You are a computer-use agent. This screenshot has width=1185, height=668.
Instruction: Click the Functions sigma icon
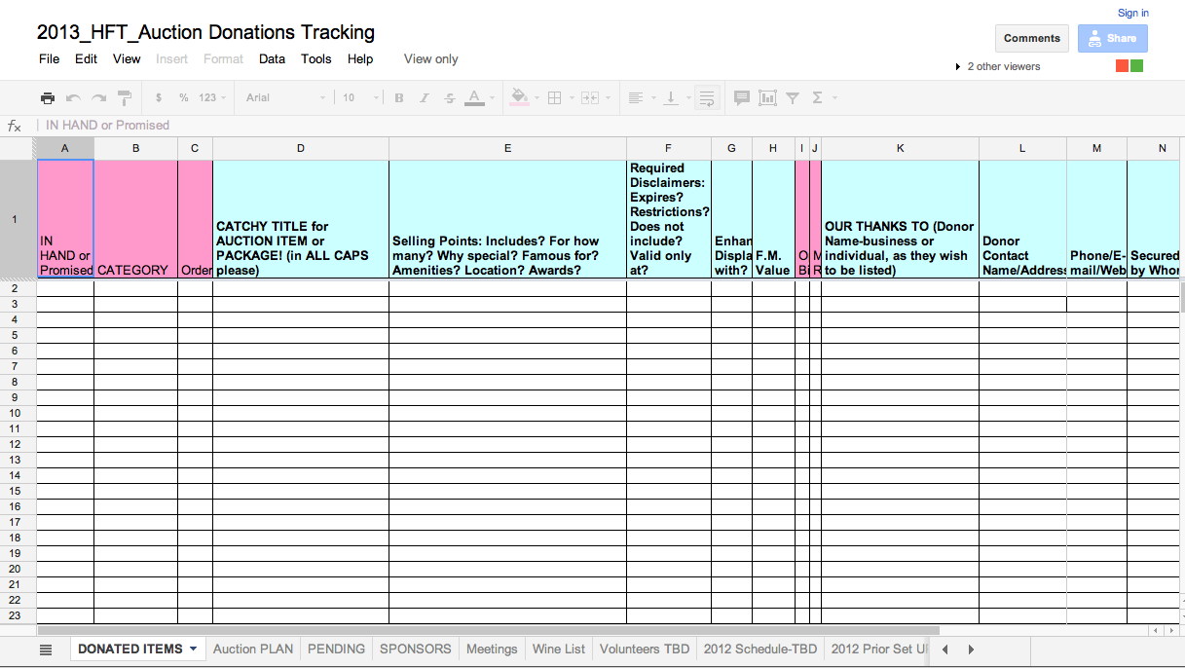pyautogui.click(x=817, y=97)
